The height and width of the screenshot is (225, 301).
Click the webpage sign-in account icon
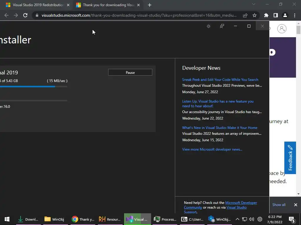[282, 29]
